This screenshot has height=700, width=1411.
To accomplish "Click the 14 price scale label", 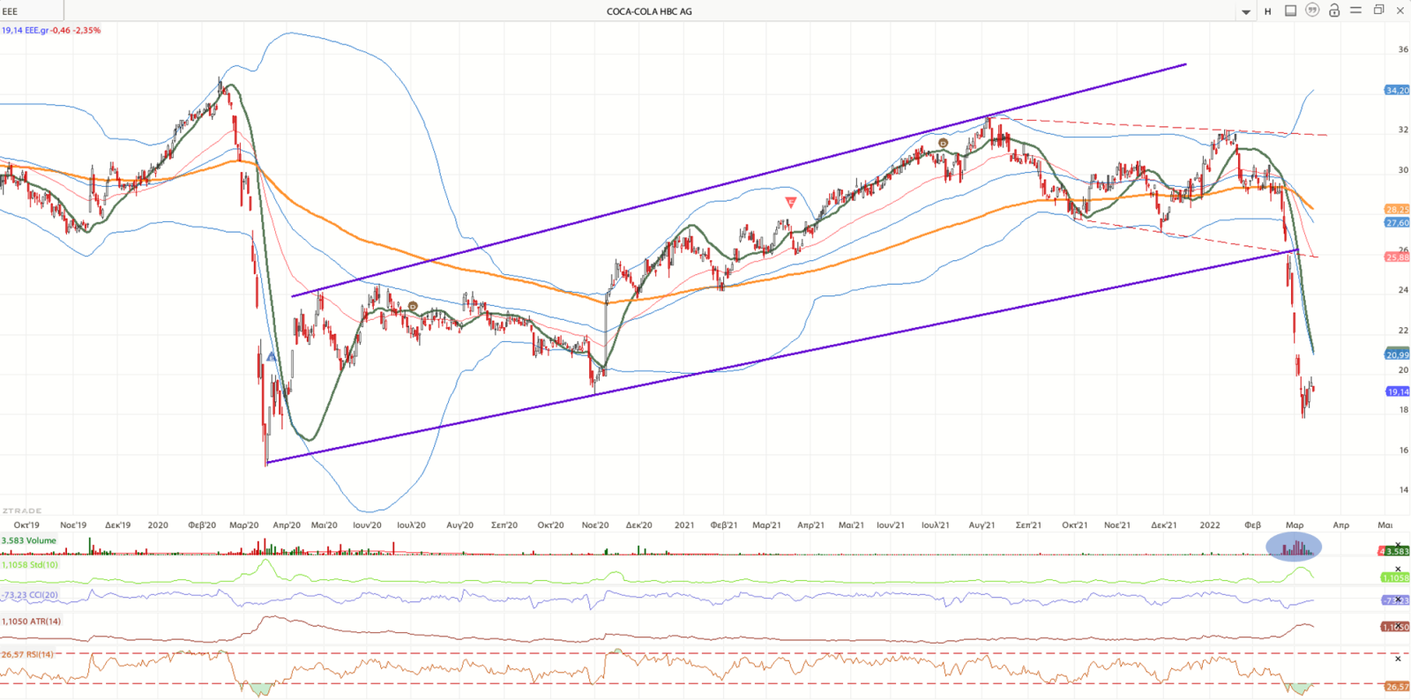I will (x=1403, y=490).
